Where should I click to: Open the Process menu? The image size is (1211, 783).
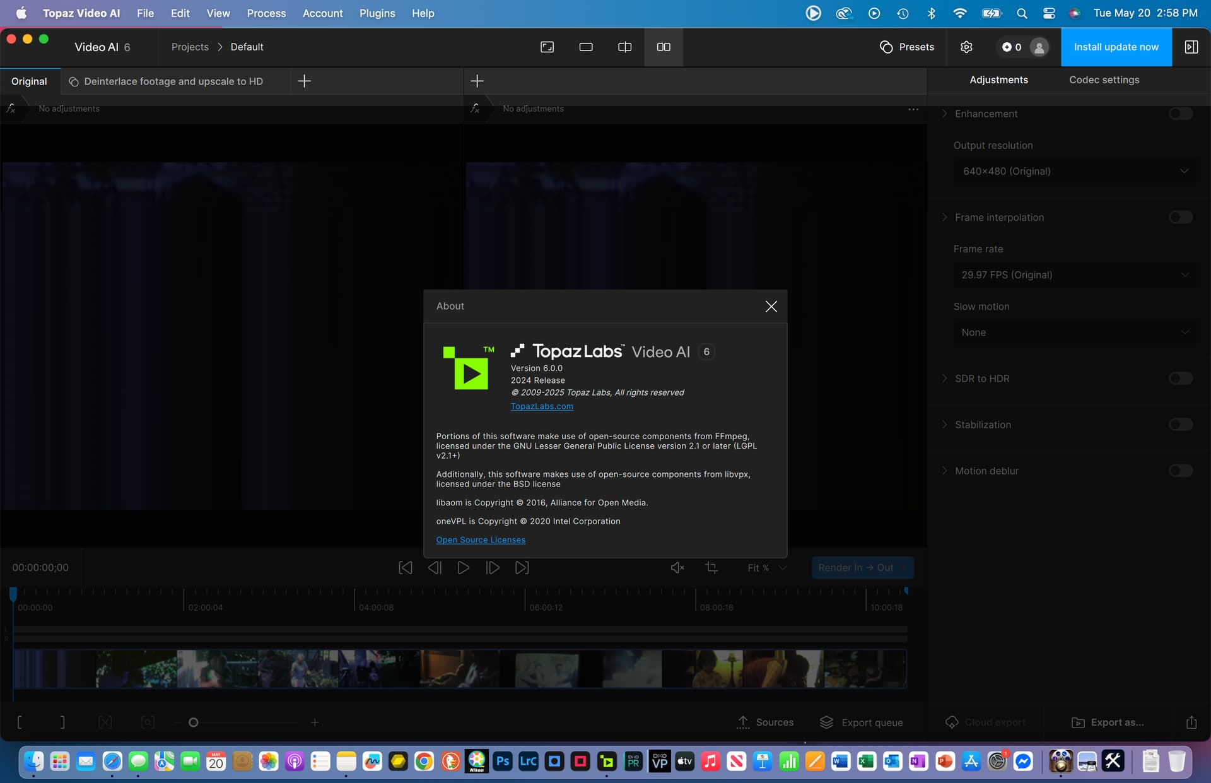coord(266,13)
